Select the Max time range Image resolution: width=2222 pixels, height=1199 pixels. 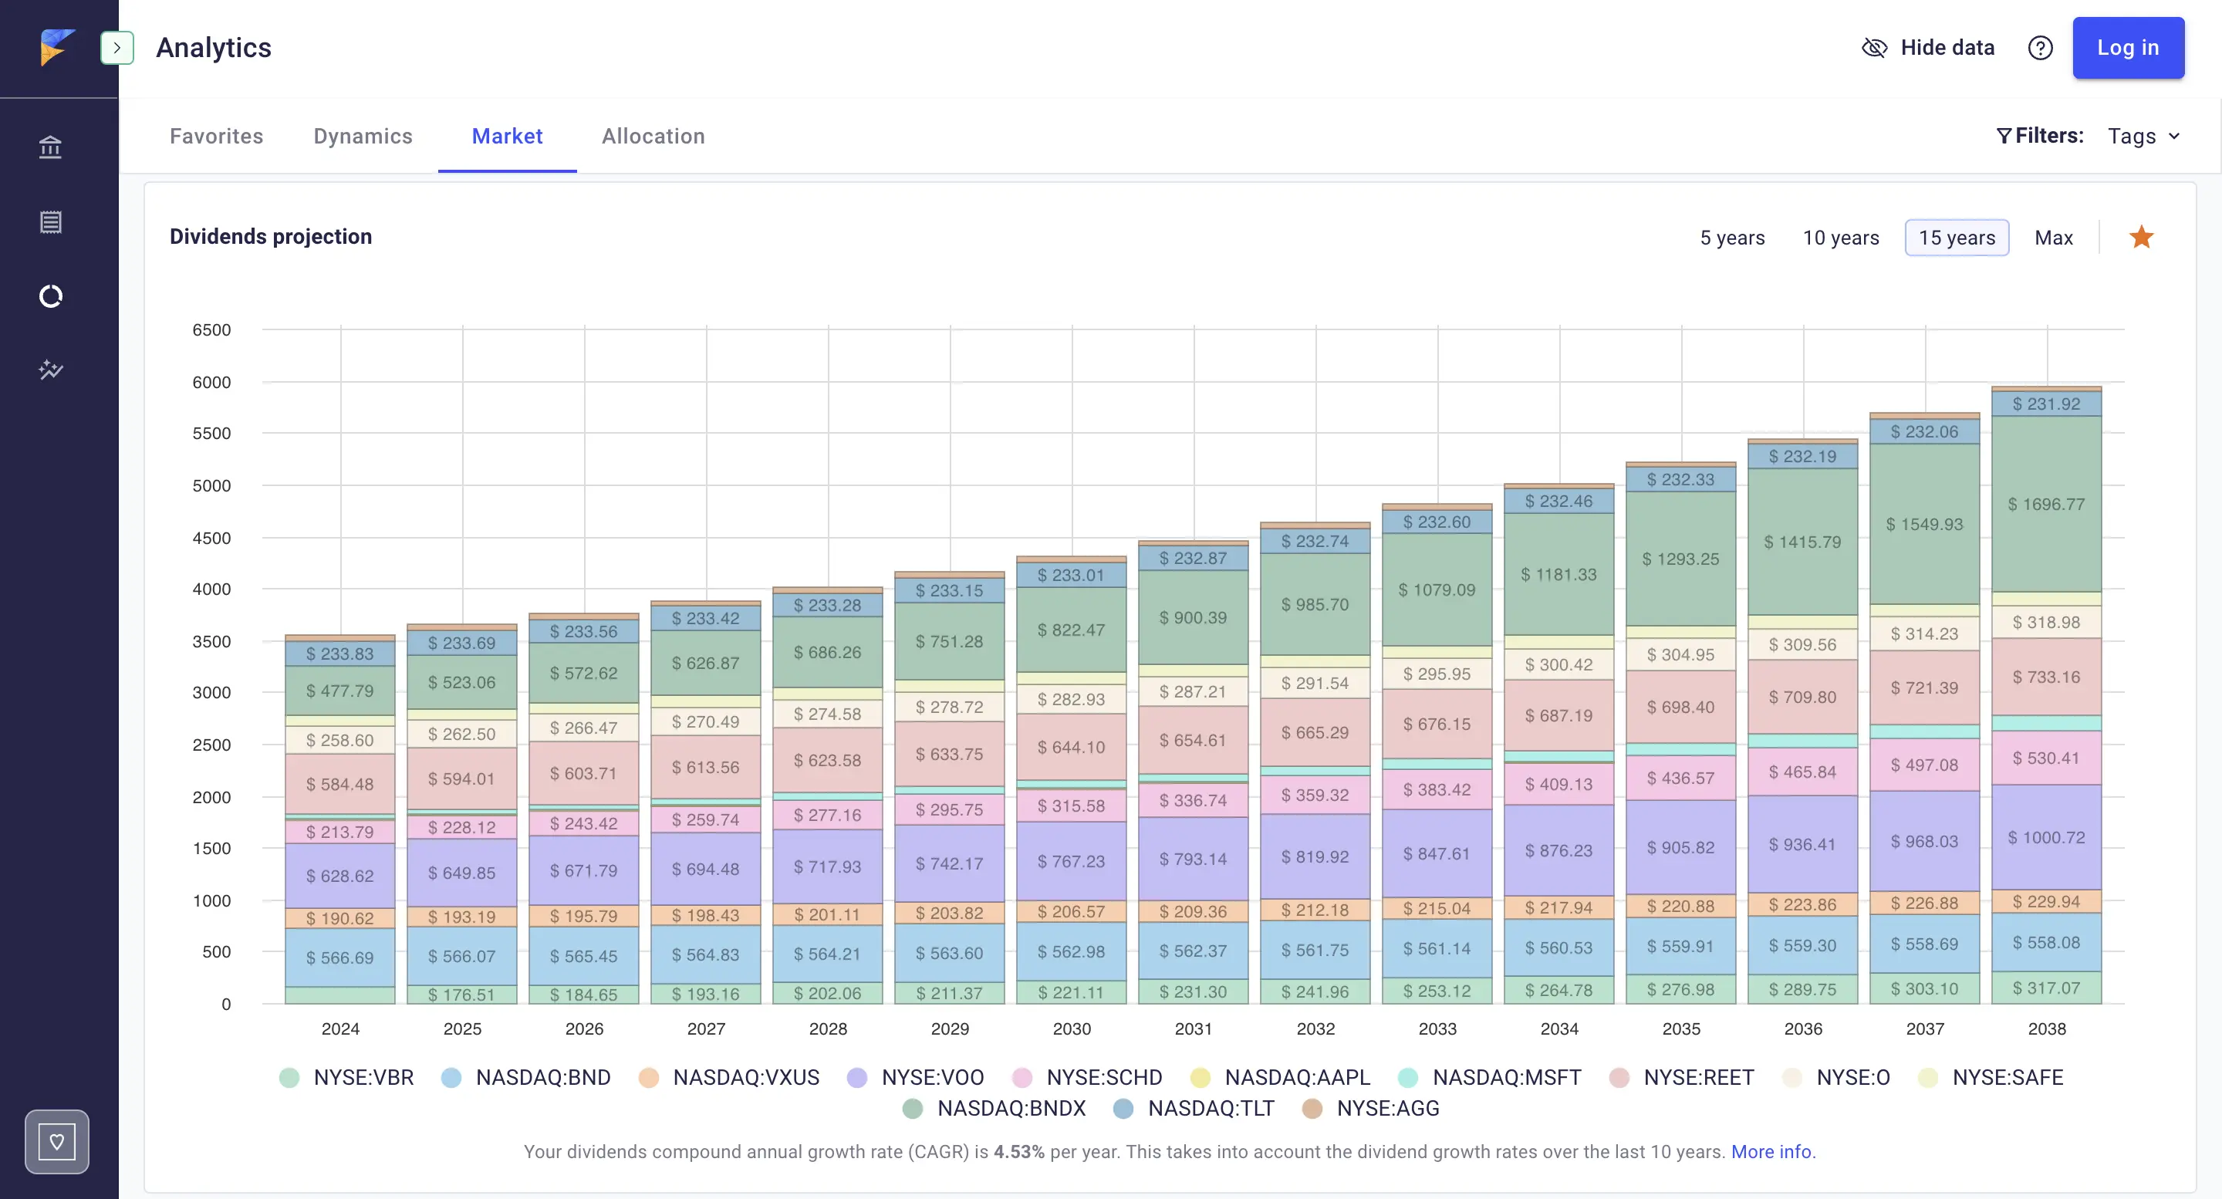(x=2053, y=237)
